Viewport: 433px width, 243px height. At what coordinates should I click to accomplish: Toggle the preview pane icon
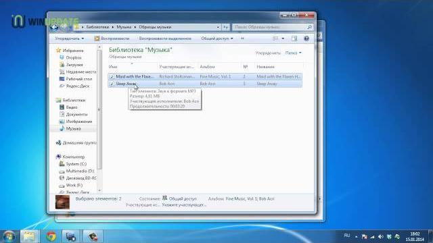(x=294, y=38)
